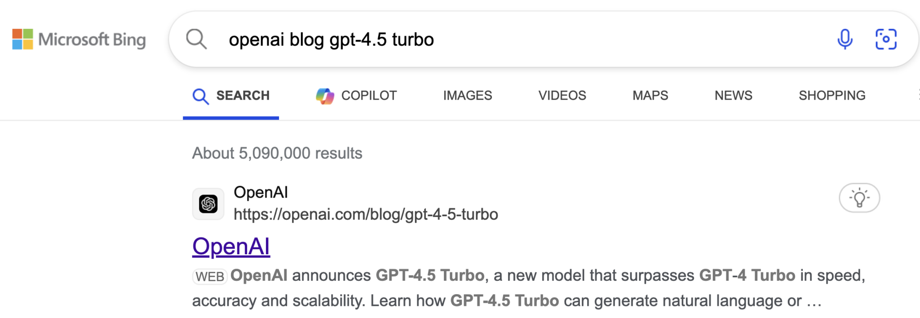The width and height of the screenshot is (920, 318).
Task: Switch to the Images tab
Action: tap(468, 96)
